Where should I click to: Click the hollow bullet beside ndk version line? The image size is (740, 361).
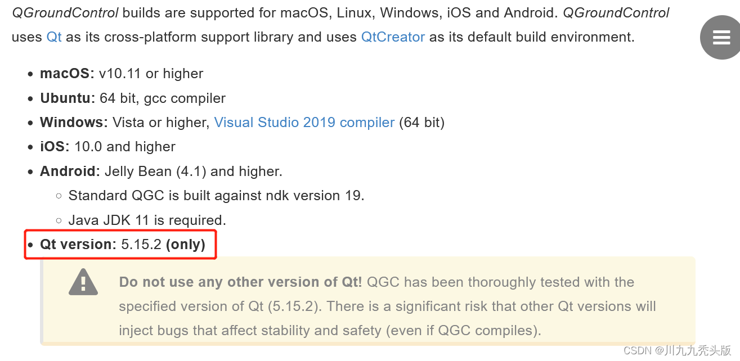(x=59, y=196)
